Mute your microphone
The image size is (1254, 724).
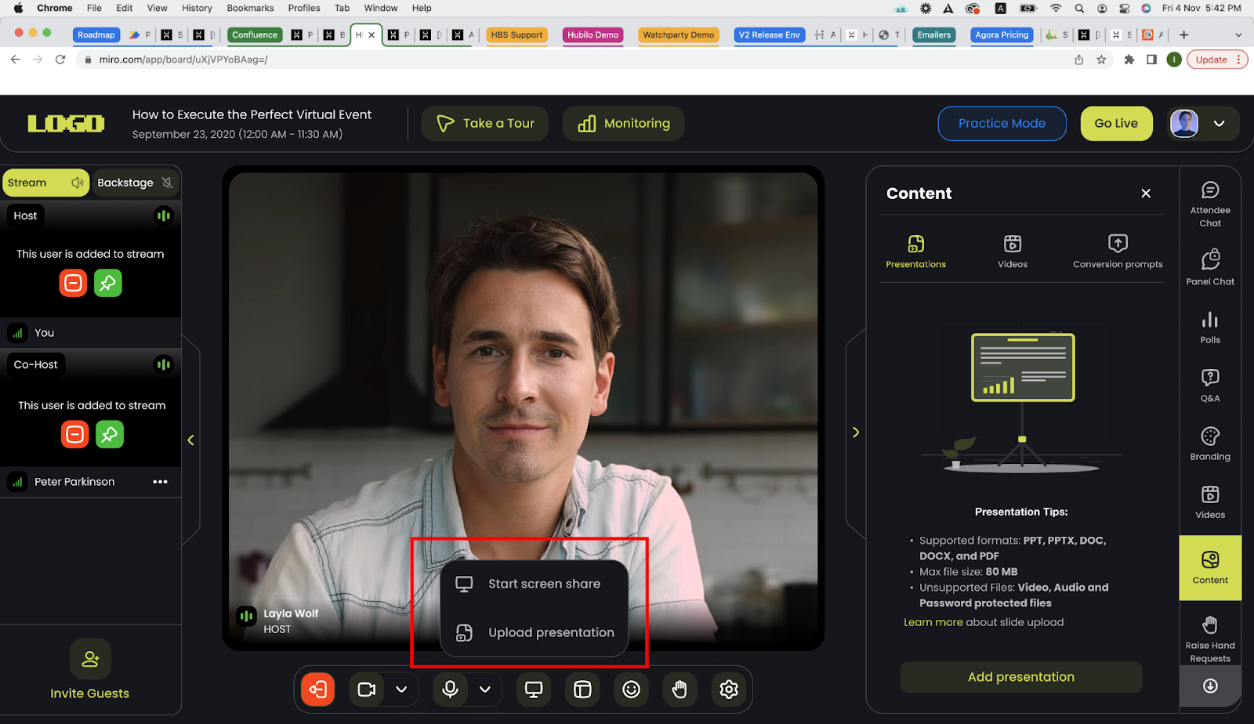pyautogui.click(x=450, y=690)
